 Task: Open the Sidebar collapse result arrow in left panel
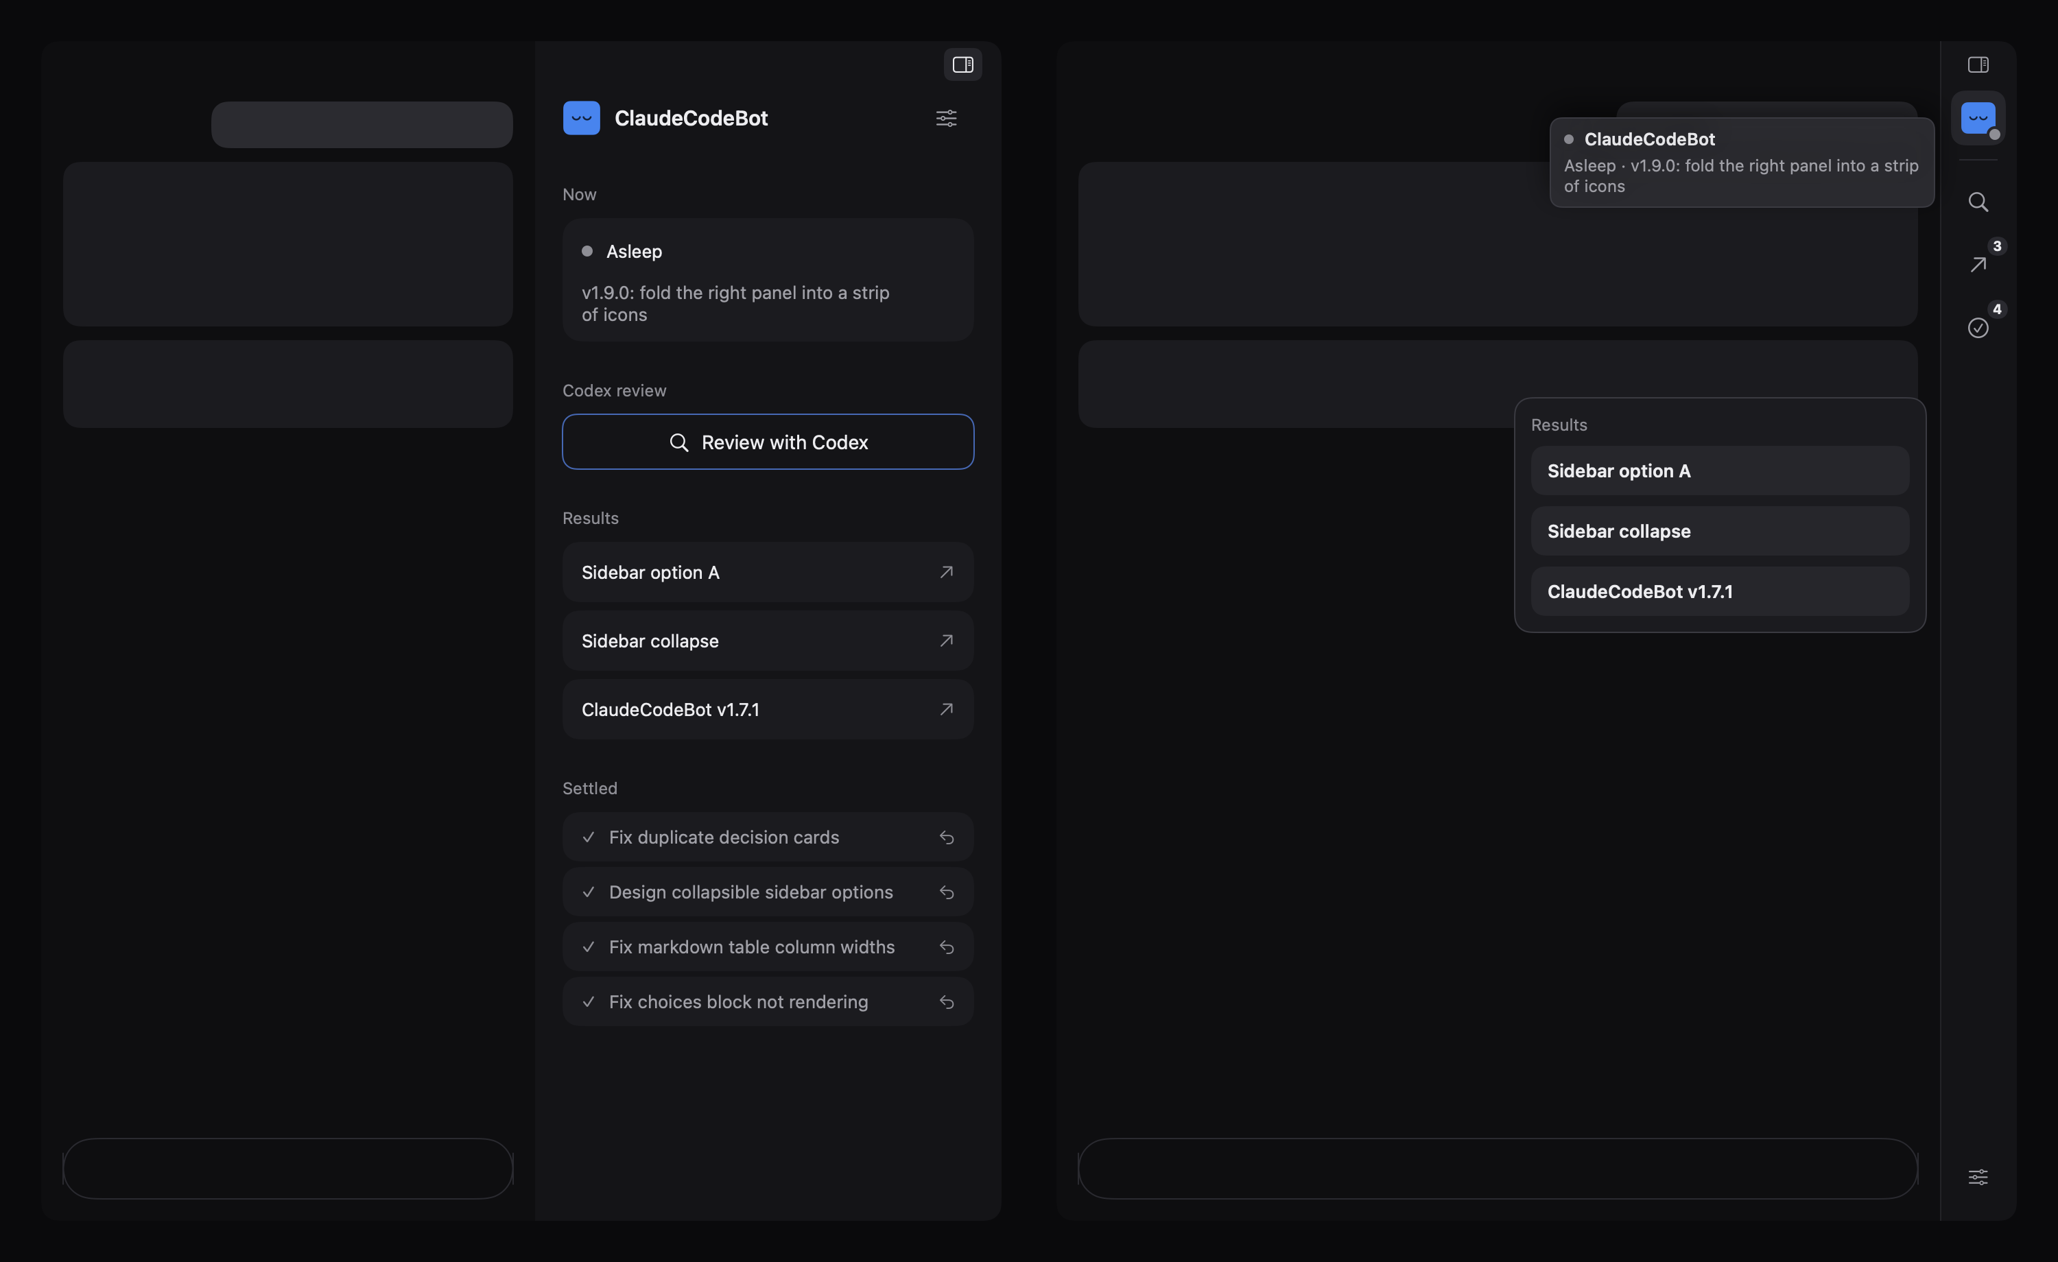[x=946, y=641]
